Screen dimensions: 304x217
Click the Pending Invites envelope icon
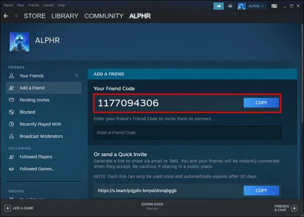point(11,100)
